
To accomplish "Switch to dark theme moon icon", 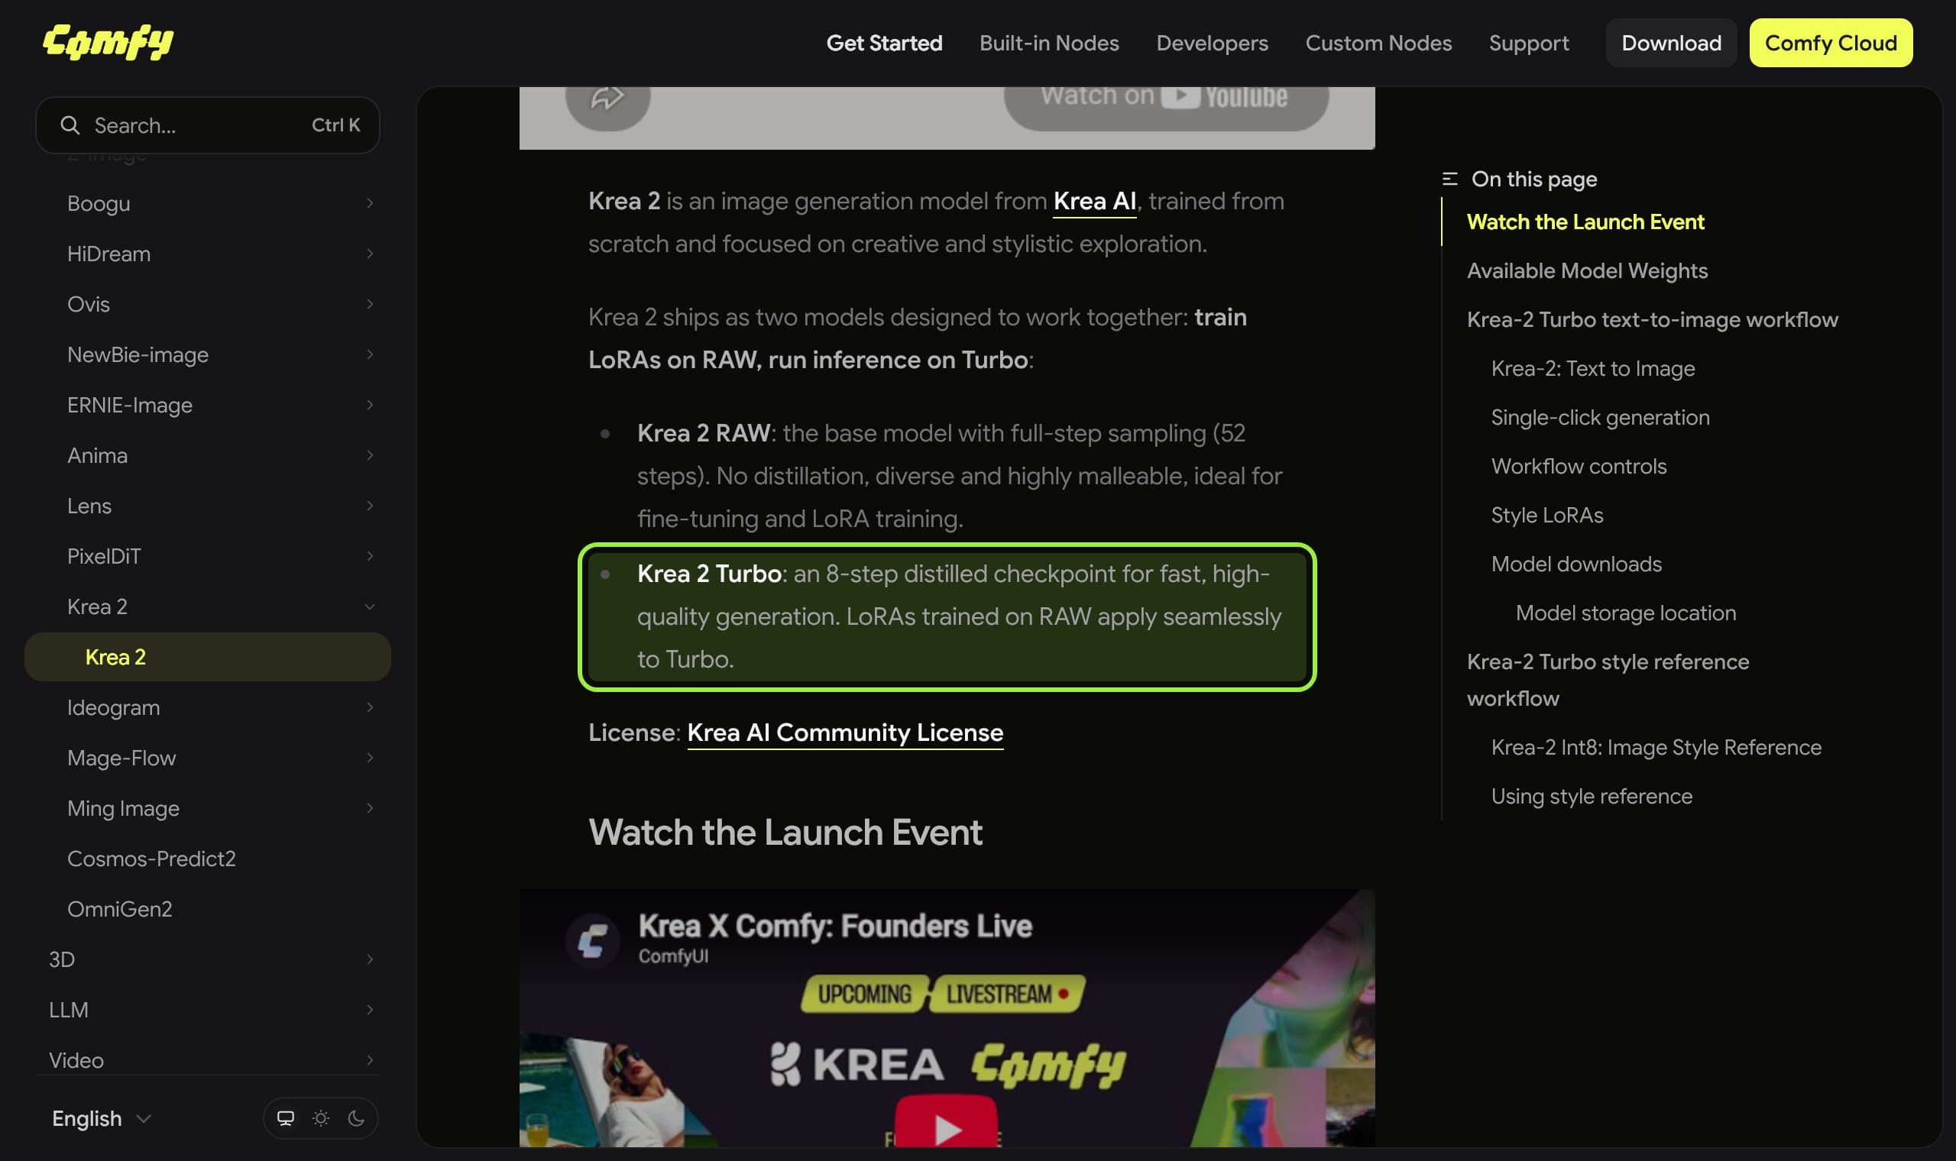I will click(356, 1118).
